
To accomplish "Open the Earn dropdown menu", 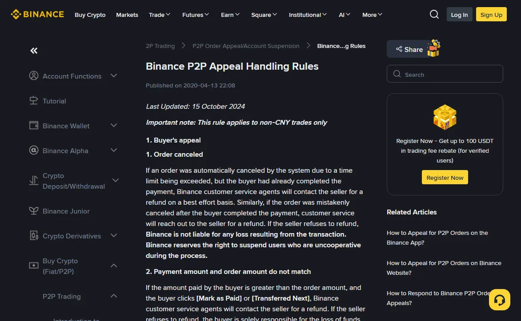I will click(x=230, y=15).
